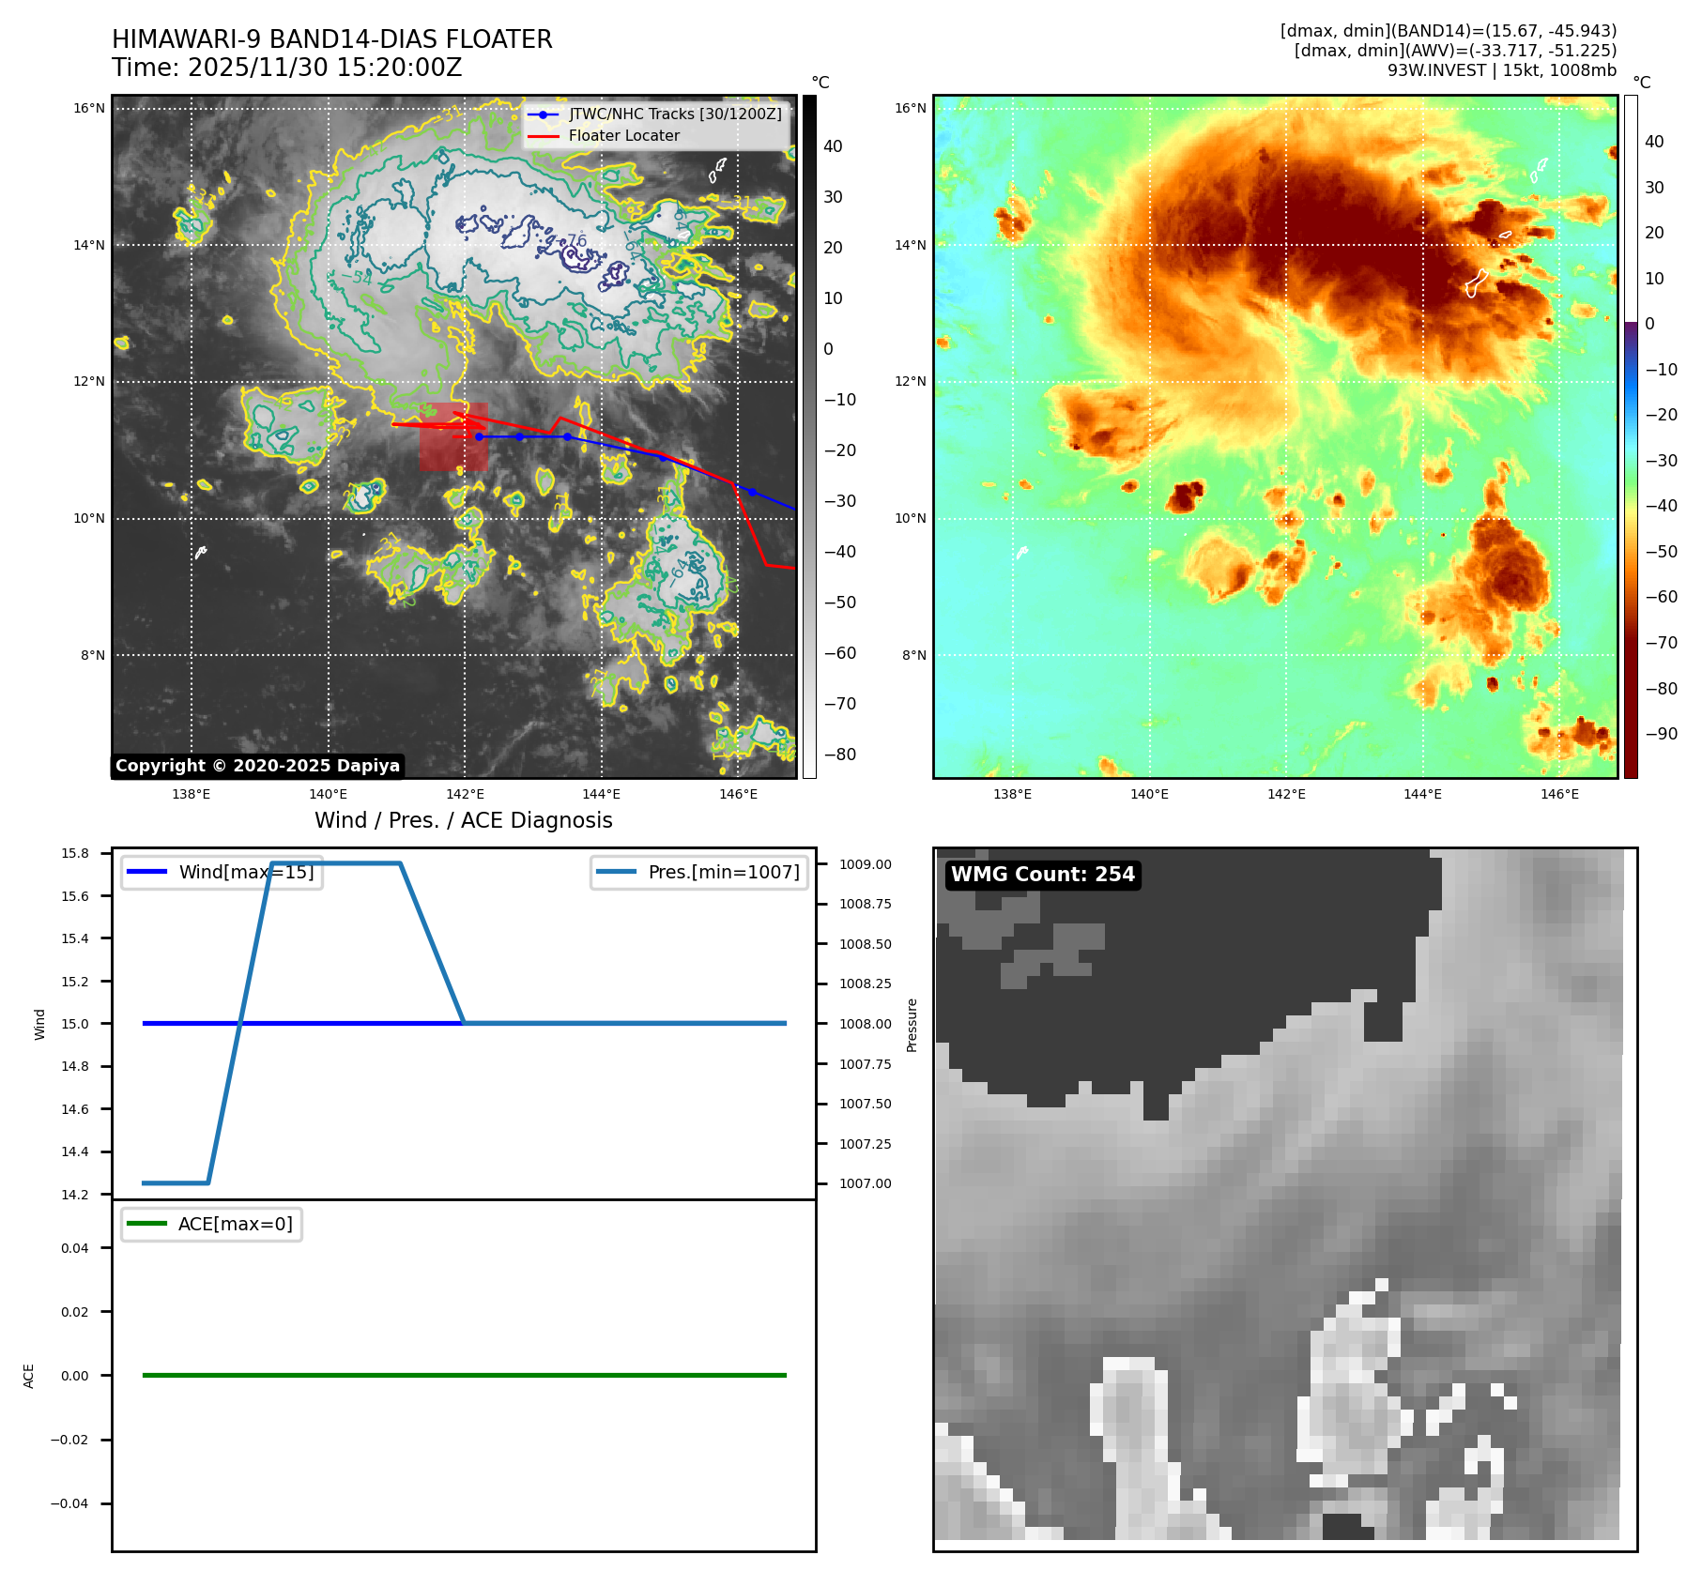Click the flat green ACE line
Viewport: 1702px width, 1586px height.
click(464, 1375)
